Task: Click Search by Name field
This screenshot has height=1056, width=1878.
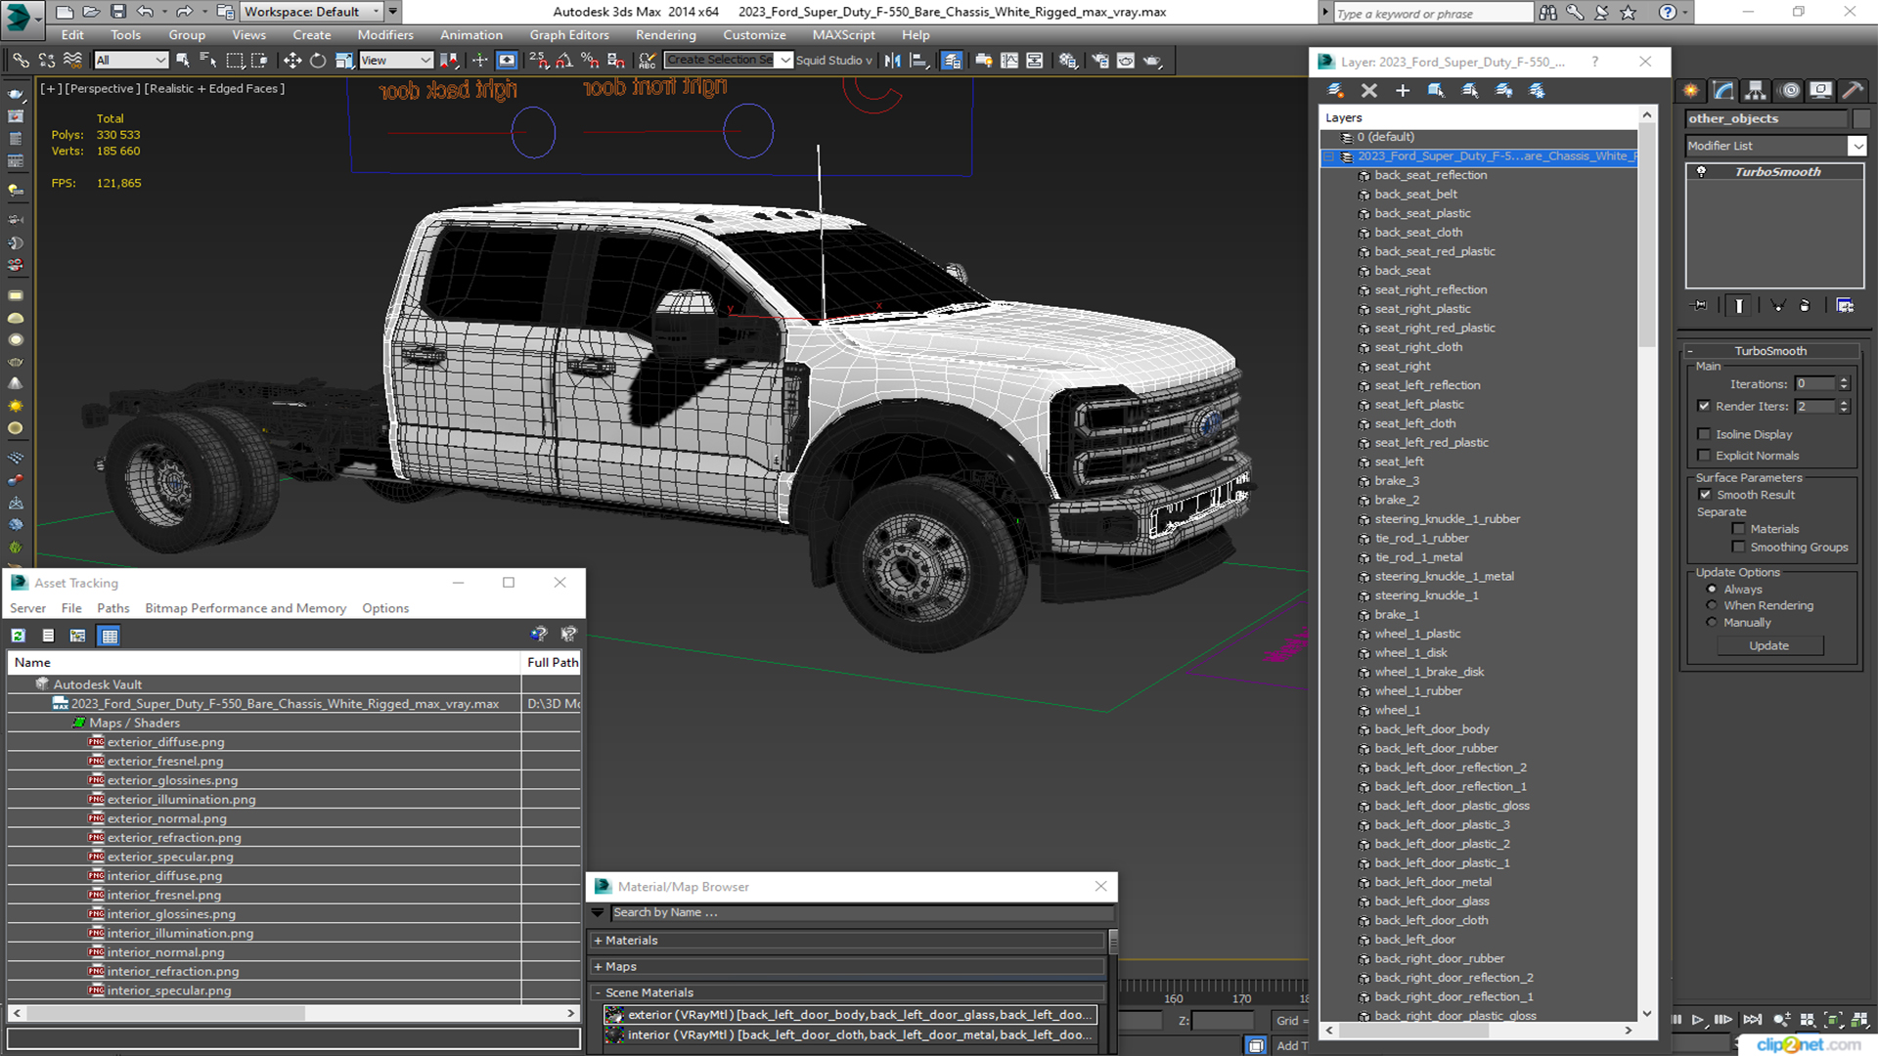Action: coord(862,913)
